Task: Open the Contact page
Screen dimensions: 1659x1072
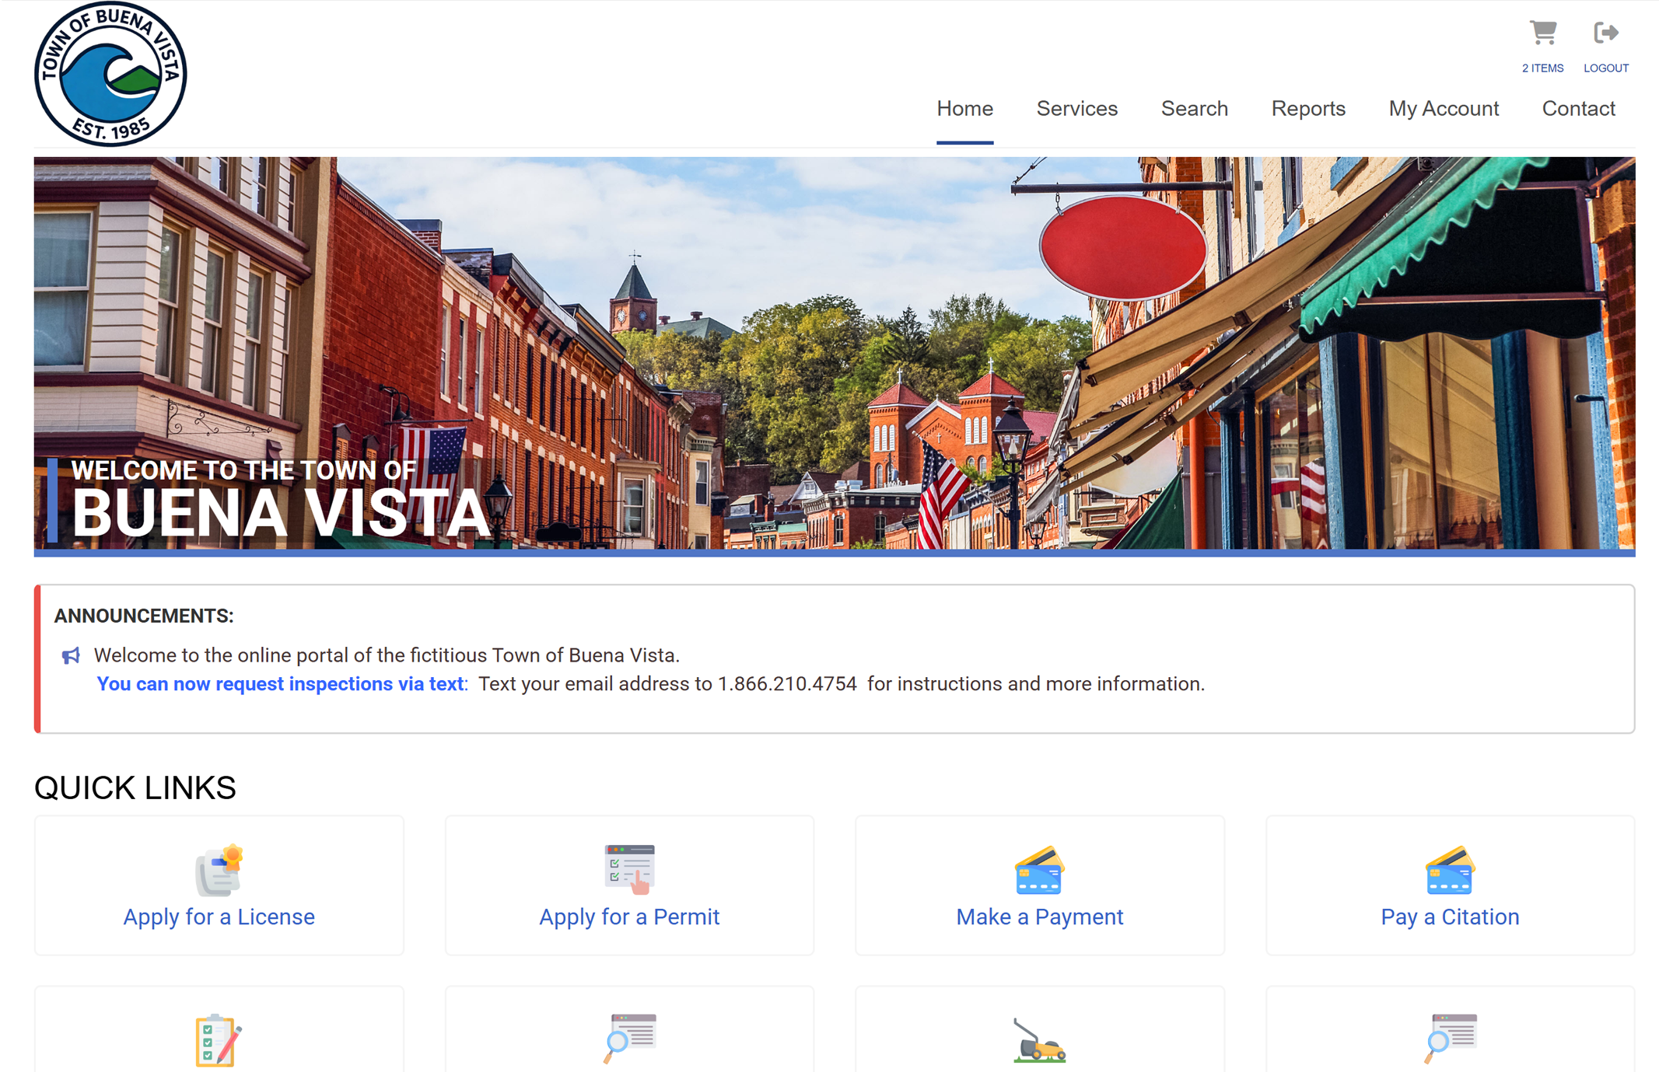Action: (x=1578, y=109)
